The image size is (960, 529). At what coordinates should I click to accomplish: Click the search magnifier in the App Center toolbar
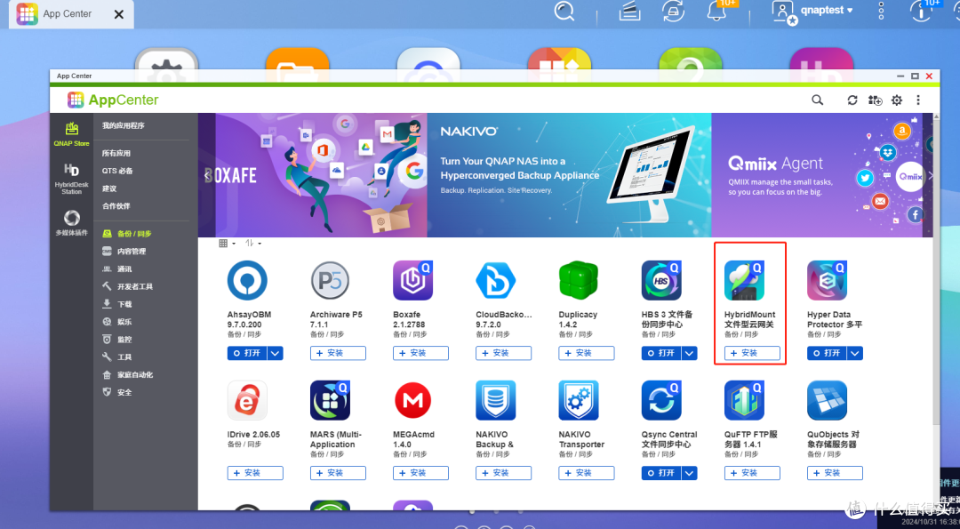(817, 100)
